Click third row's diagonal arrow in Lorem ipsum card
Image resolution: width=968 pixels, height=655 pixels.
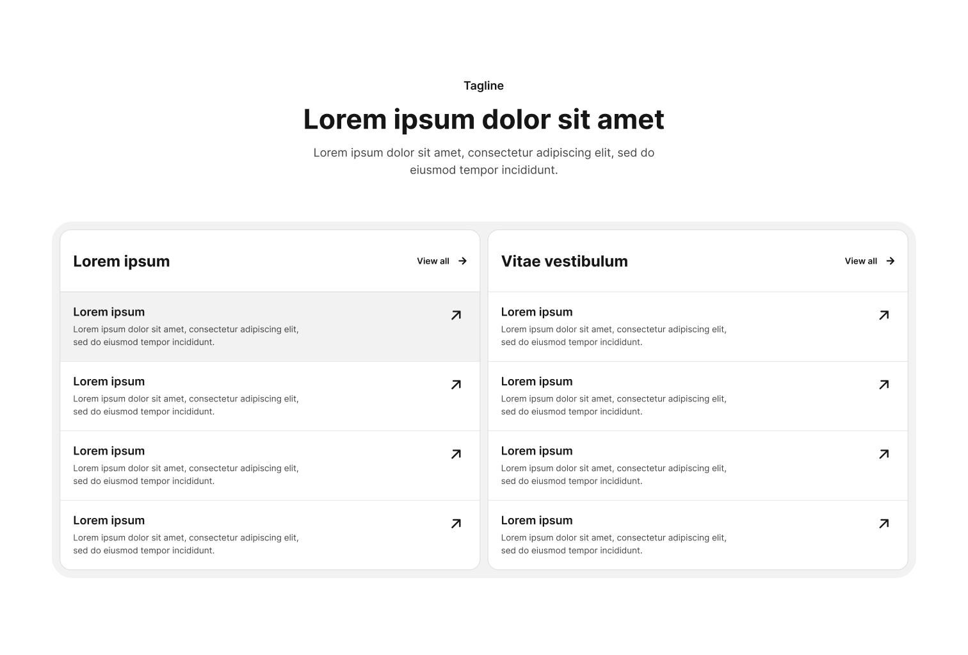click(x=456, y=454)
